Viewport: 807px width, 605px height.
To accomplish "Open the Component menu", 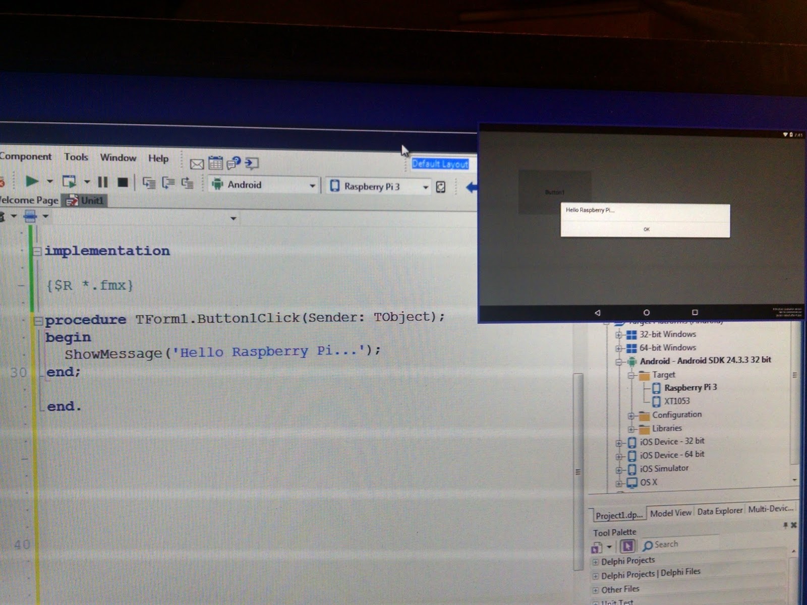I will coord(25,156).
